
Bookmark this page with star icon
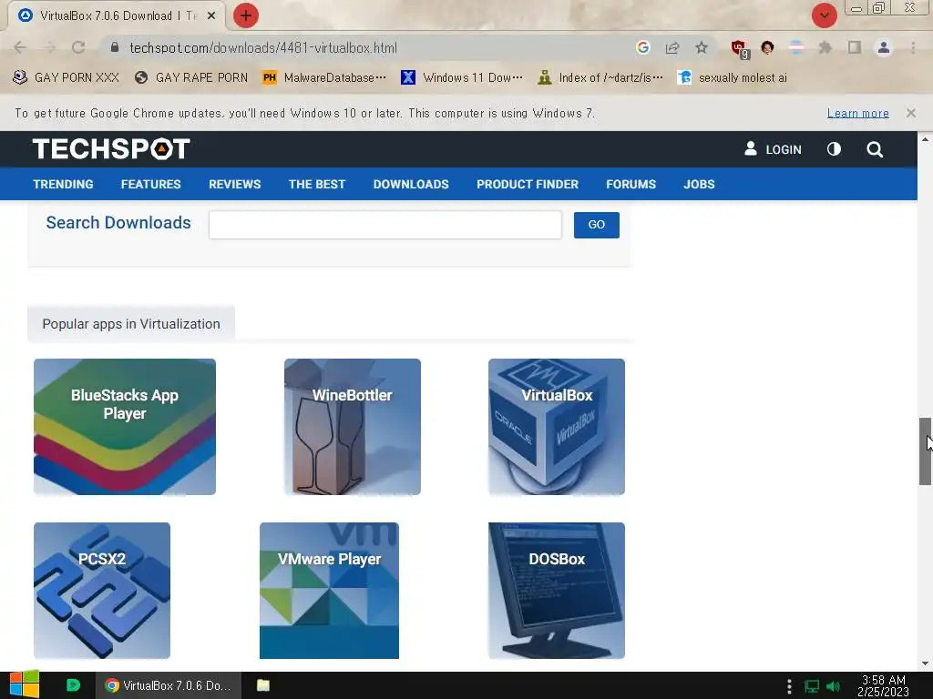(x=702, y=47)
